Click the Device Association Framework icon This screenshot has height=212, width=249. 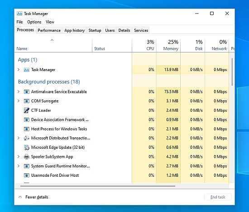tap(26, 119)
